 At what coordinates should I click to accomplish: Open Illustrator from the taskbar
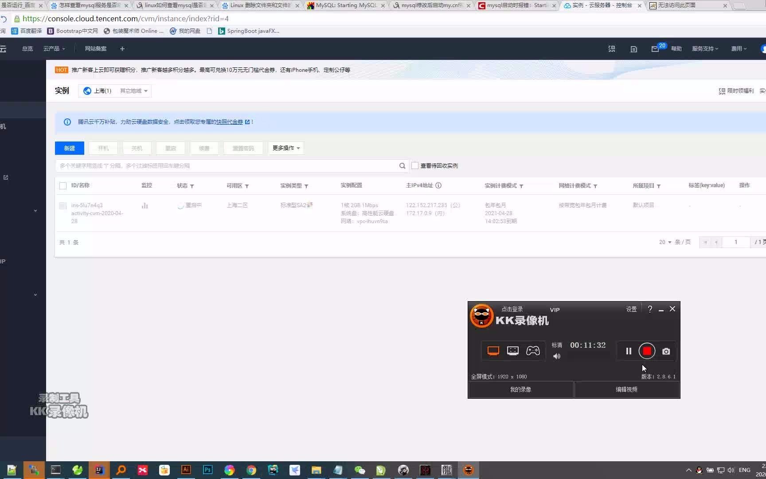[x=186, y=470]
